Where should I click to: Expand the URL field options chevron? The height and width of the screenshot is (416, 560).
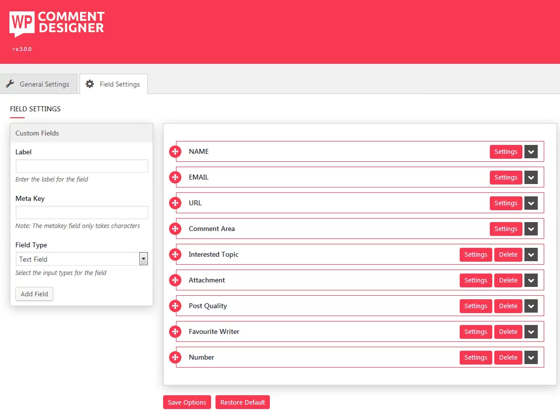[x=531, y=203]
